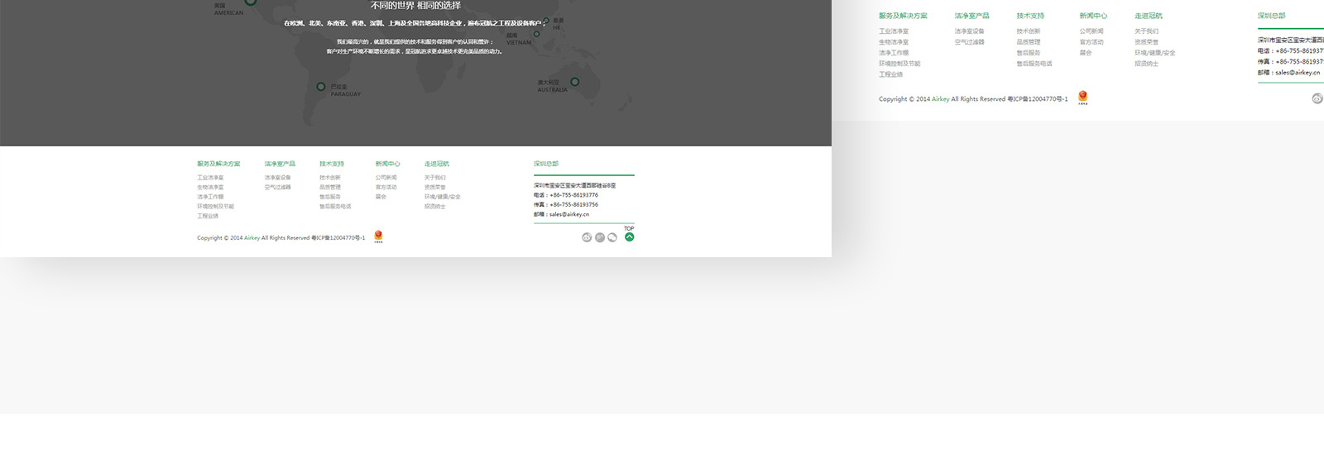The width and height of the screenshot is (1324, 473).
Task: Click green Airkey copyright link in the right-hand footer copy
Action: tap(940, 99)
